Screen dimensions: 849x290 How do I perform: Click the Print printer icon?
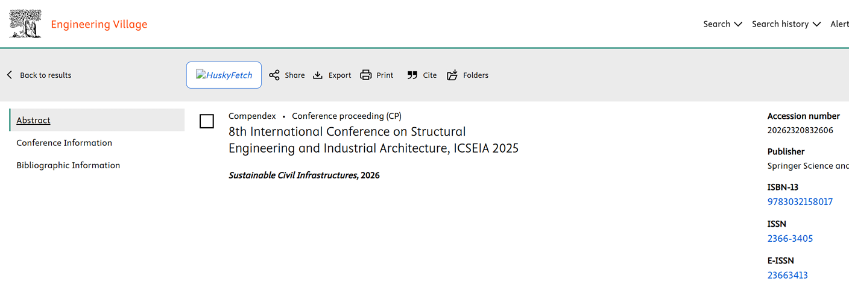pyautogui.click(x=366, y=75)
